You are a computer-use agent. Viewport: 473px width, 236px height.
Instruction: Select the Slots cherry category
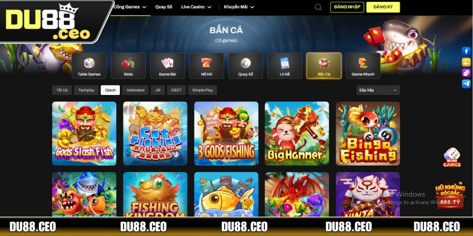click(128, 66)
